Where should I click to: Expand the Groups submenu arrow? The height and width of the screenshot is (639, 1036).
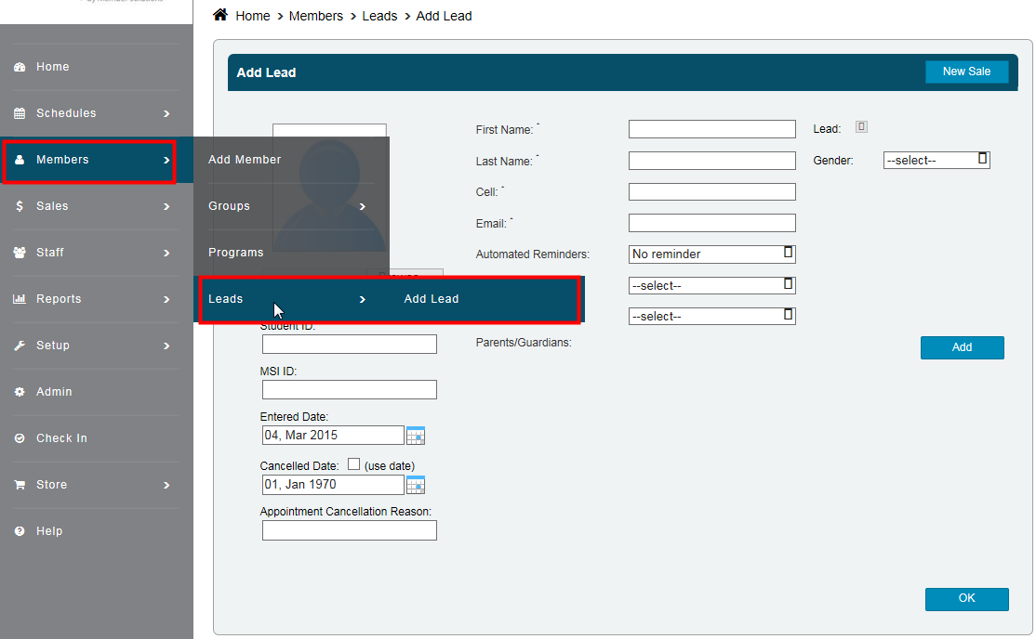(363, 206)
